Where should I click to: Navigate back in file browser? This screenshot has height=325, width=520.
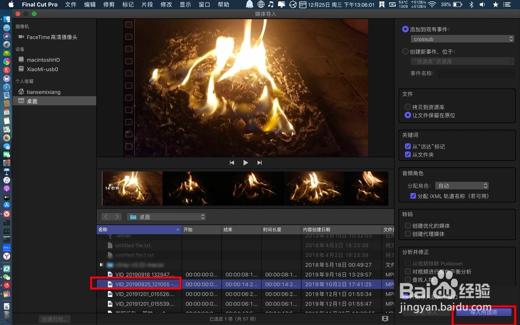106,216
